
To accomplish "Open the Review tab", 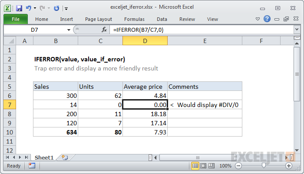I will click(x=187, y=19).
